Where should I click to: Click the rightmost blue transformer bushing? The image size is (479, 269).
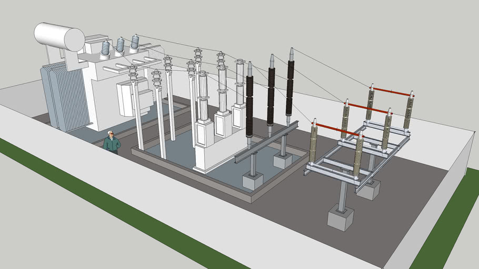135,42
